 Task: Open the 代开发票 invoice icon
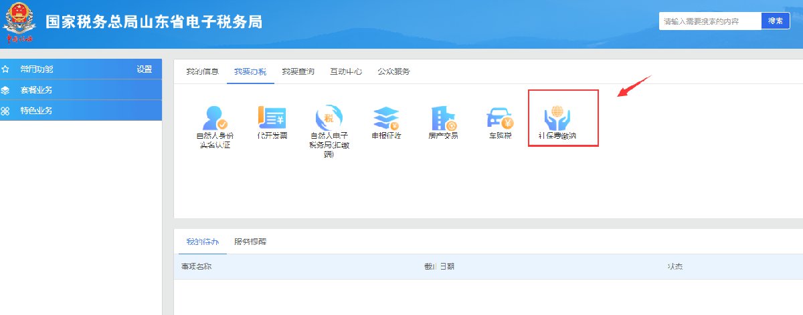[272, 117]
